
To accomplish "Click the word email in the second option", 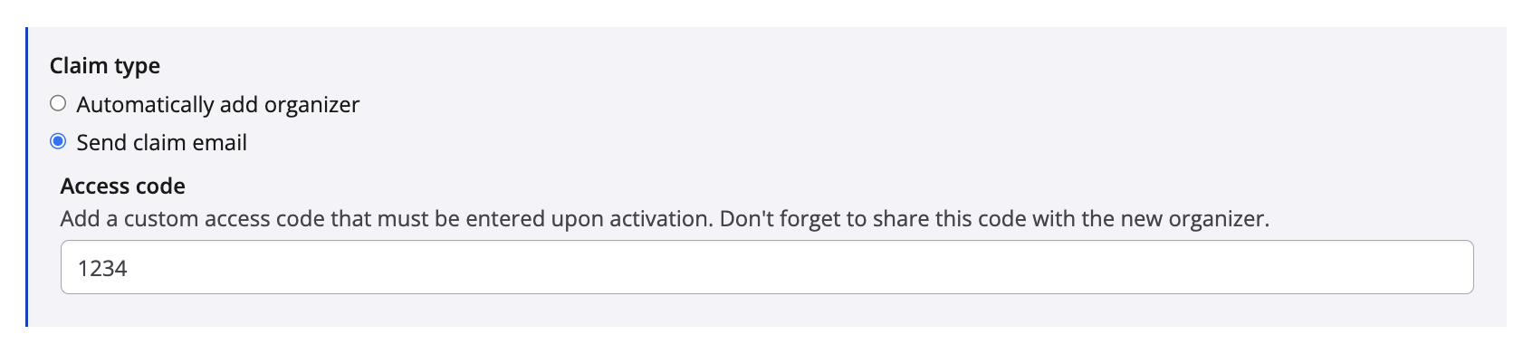I will point(220,143).
